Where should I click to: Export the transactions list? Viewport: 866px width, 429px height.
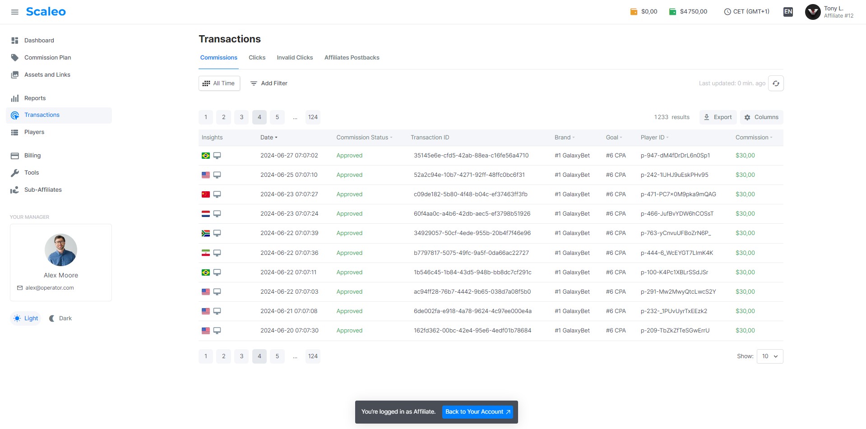[x=718, y=117]
